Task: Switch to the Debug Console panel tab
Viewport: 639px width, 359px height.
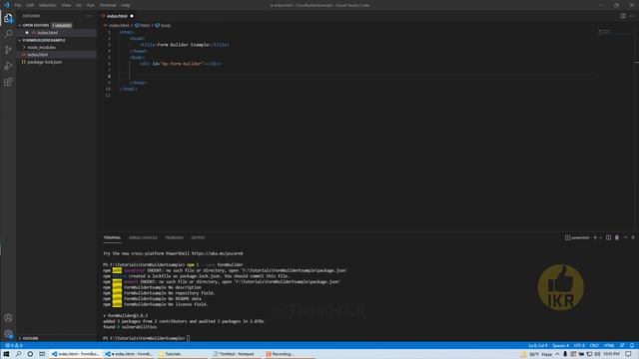Action: click(x=143, y=237)
